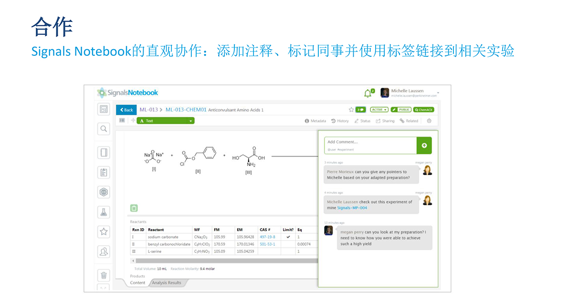Click the avatar beside the high yield comment
The width and height of the screenshot is (568, 294).
coord(328,231)
